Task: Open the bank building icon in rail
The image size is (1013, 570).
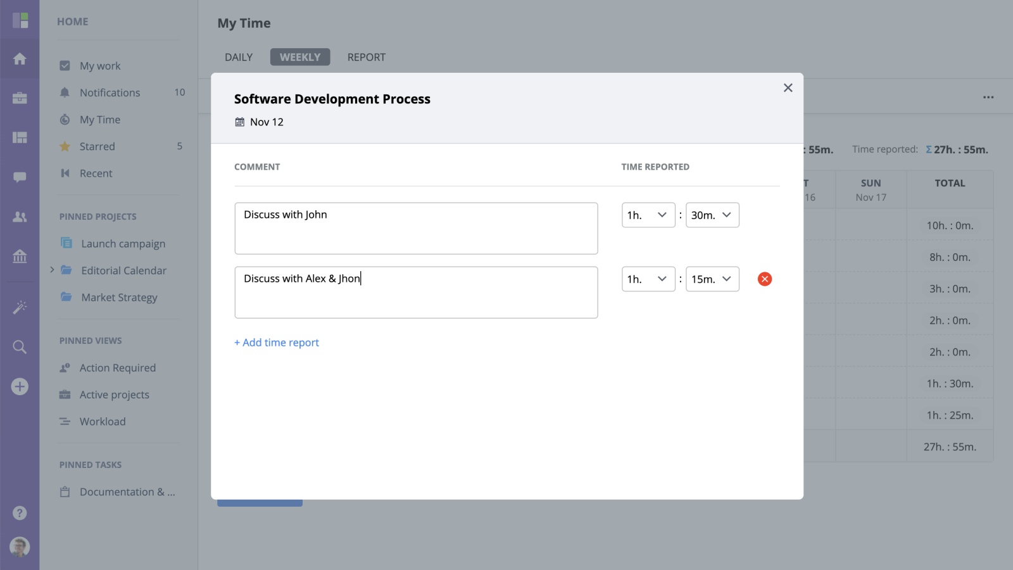Action: coord(20,256)
